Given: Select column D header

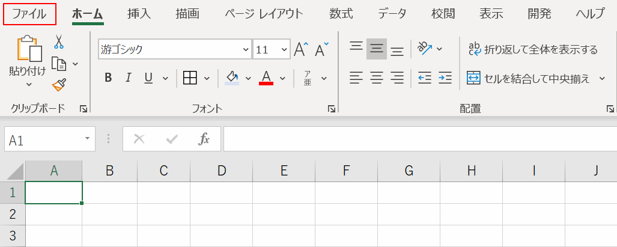Looking at the screenshot, I should click(x=222, y=171).
